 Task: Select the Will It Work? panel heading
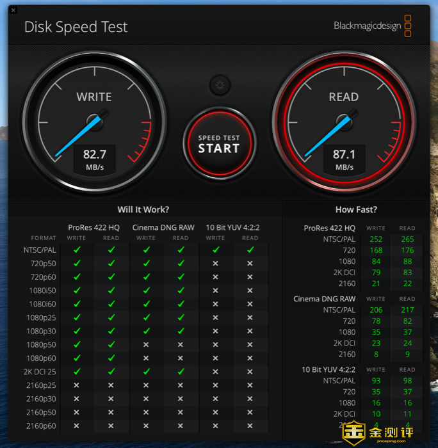pyautogui.click(x=143, y=209)
